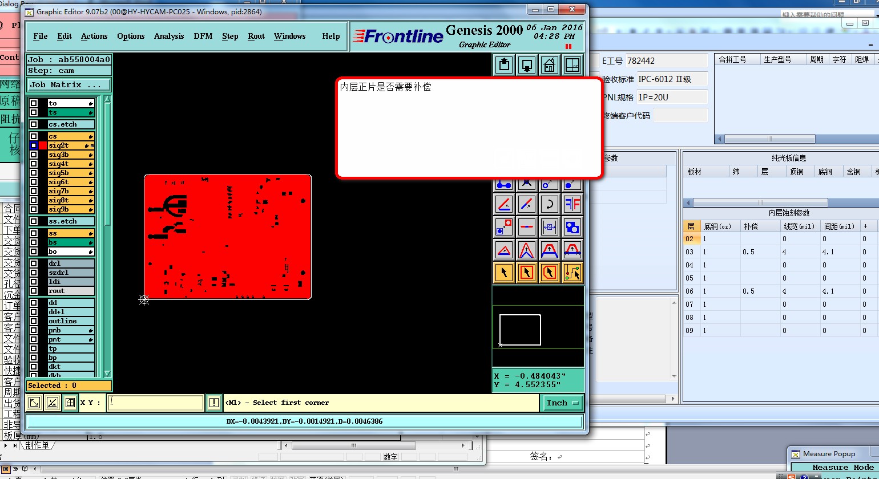
Task: Select the 'rout' layer name
Action: [71, 291]
